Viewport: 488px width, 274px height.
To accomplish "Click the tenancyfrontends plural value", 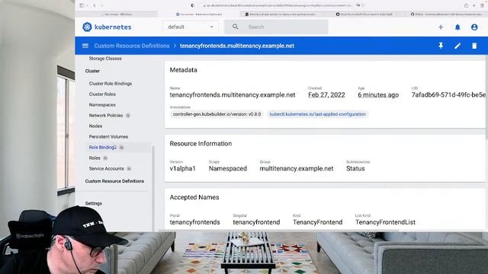I will point(195,222).
